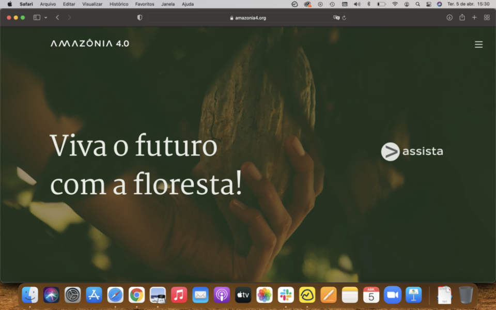Open Mail from the Dock

200,295
